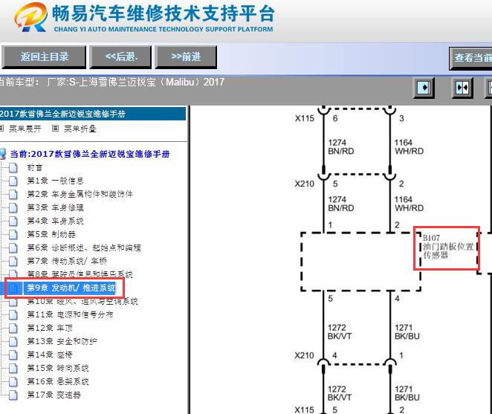Open 第7章 传动系统/车桥
This screenshot has height=414, width=492.
pyautogui.click(x=67, y=261)
